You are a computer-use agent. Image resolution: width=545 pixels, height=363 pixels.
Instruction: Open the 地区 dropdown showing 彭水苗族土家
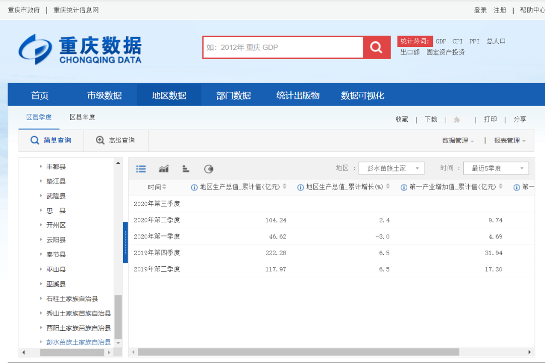[391, 168]
